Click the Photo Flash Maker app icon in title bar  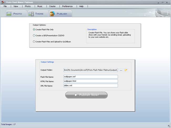(x=3, y=2)
